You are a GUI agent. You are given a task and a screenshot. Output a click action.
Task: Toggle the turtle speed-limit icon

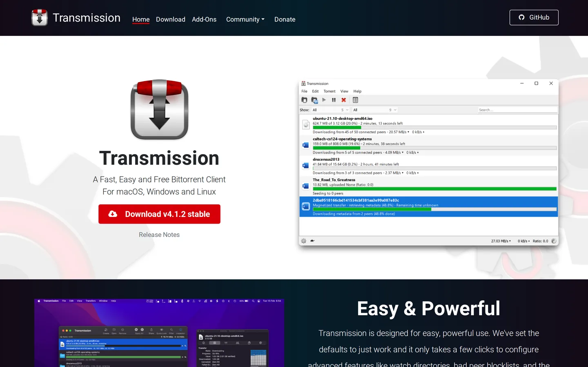(x=312, y=241)
